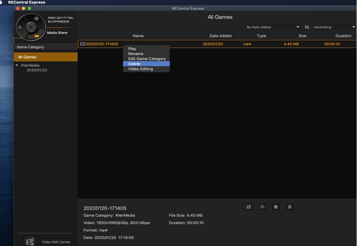Open the By Date Added sort dropdown
Image resolution: width=357 pixels, height=246 pixels.
272,27
